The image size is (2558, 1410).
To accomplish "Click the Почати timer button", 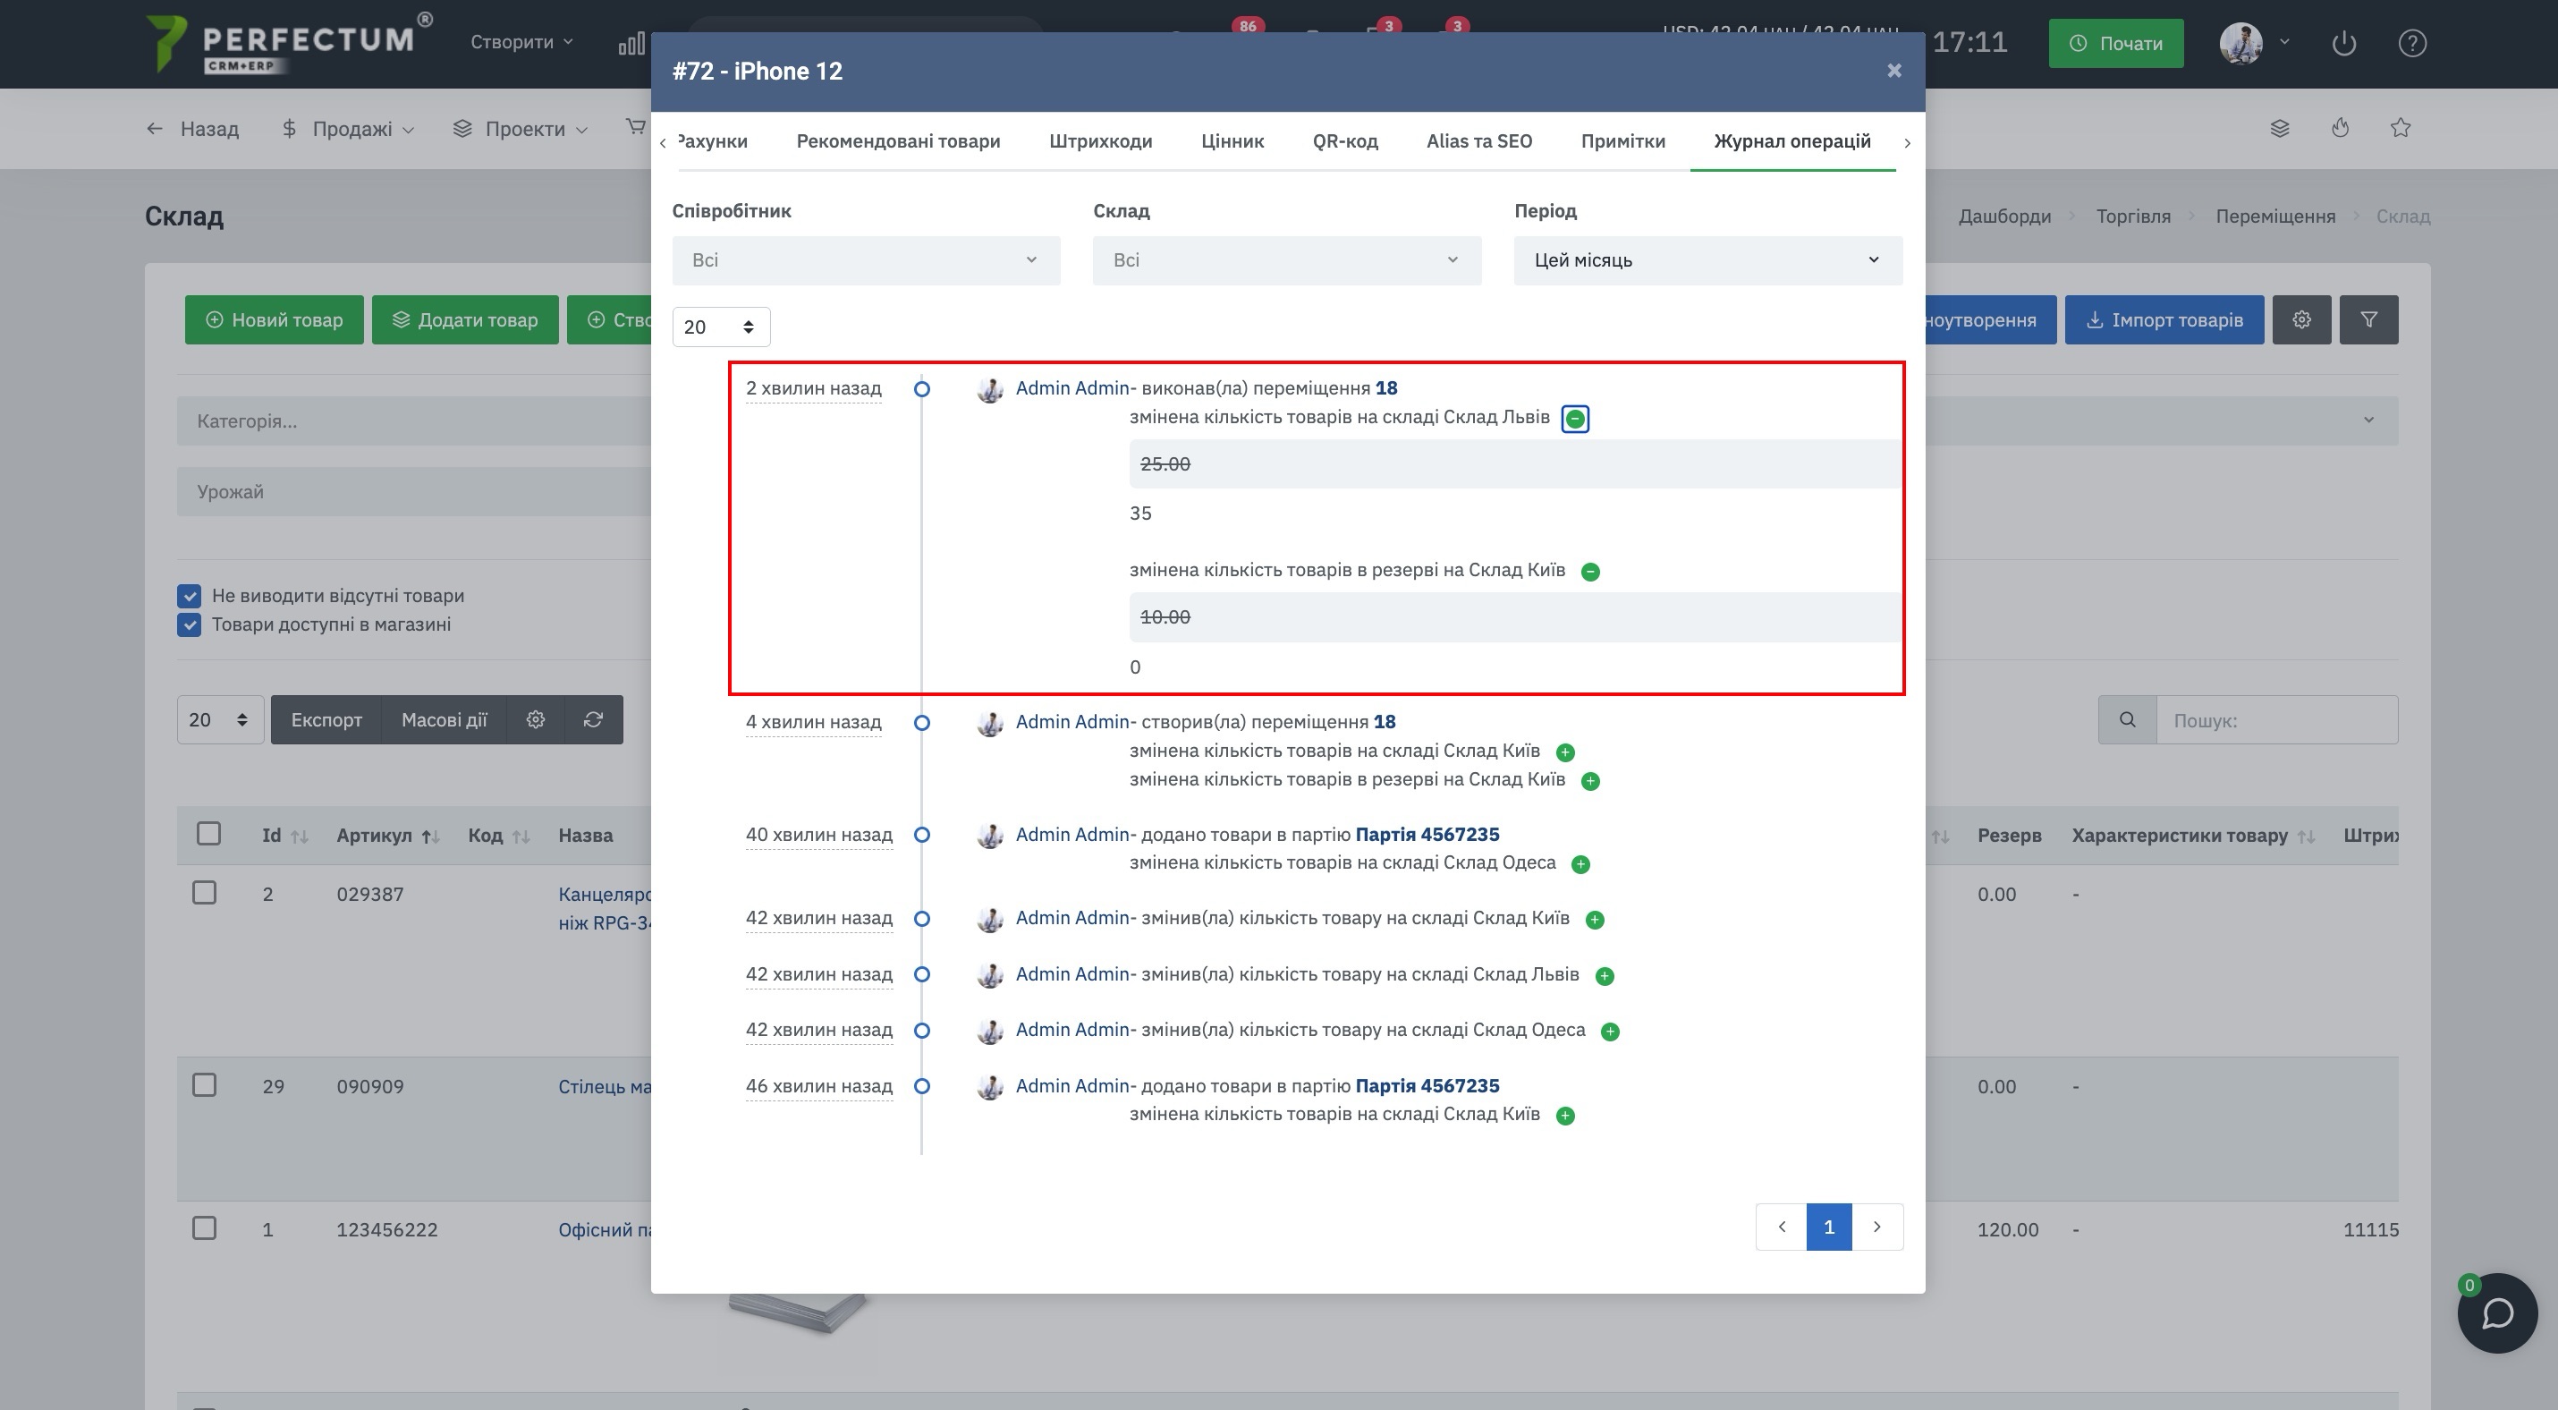I will (x=2116, y=44).
